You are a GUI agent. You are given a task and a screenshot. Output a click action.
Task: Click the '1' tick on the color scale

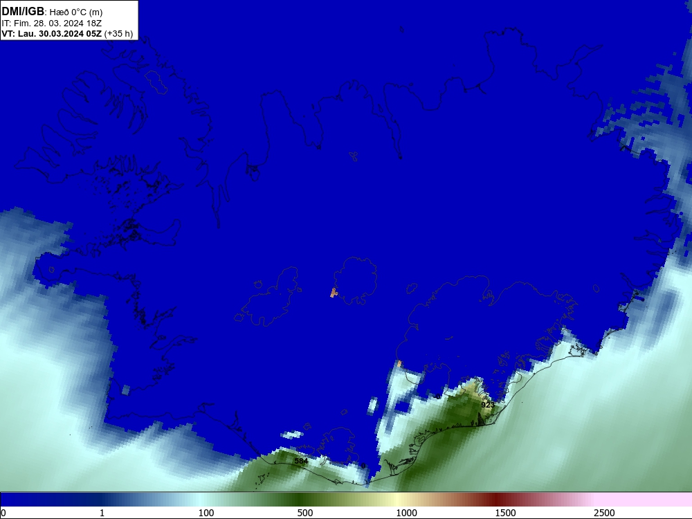click(x=102, y=513)
